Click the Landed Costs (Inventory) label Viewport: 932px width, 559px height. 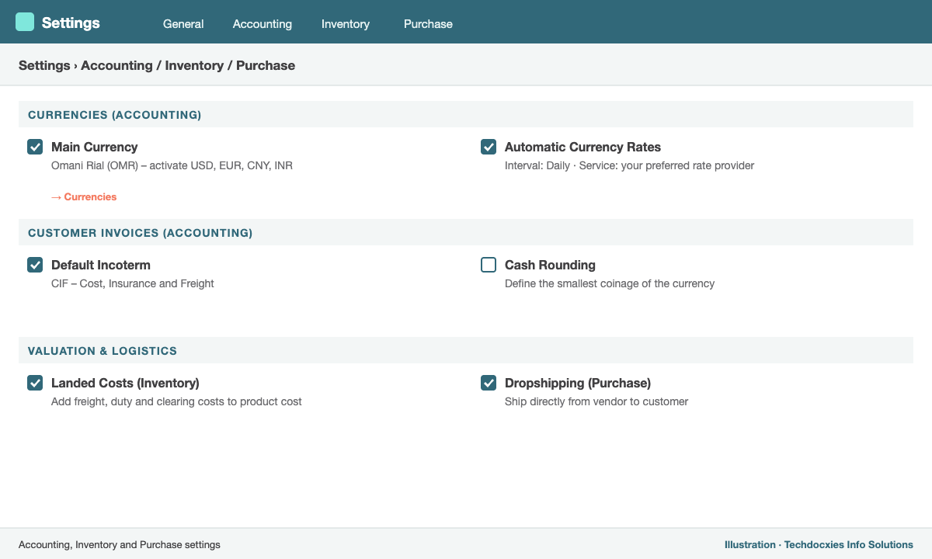[125, 383]
